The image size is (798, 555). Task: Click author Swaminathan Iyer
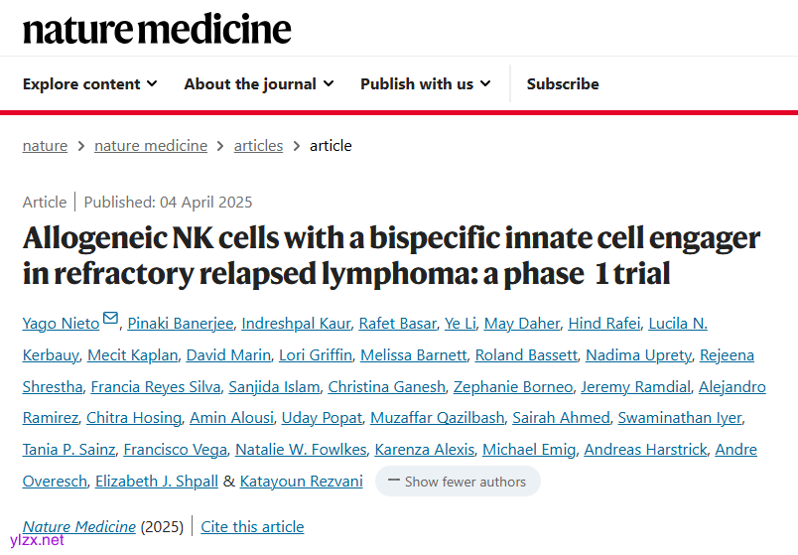coord(680,418)
